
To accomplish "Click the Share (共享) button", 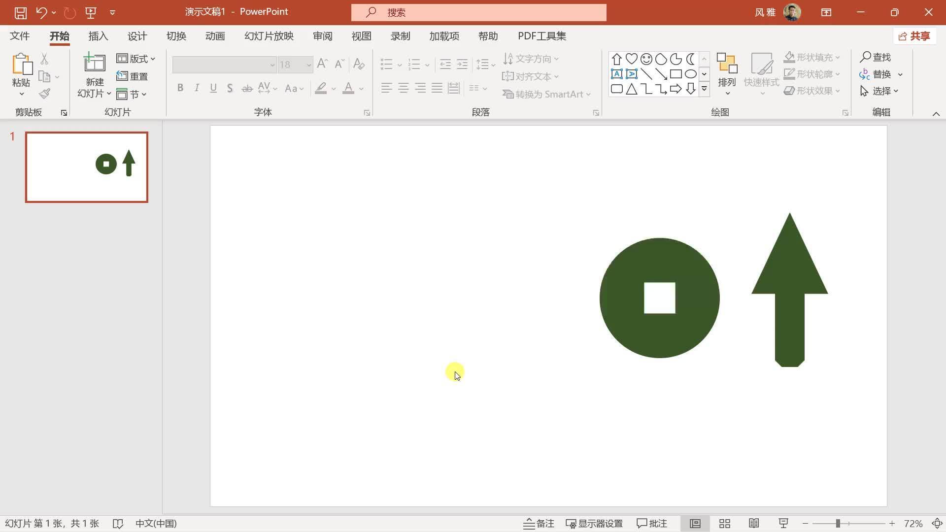I will pyautogui.click(x=914, y=36).
